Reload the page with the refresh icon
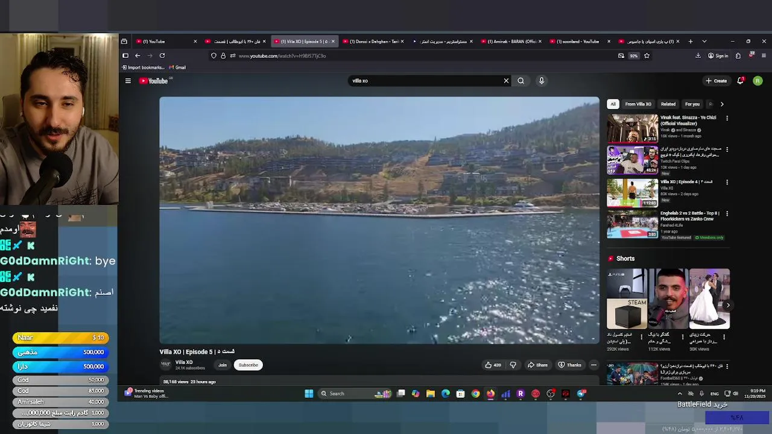The height and width of the screenshot is (434, 772). (x=162, y=55)
